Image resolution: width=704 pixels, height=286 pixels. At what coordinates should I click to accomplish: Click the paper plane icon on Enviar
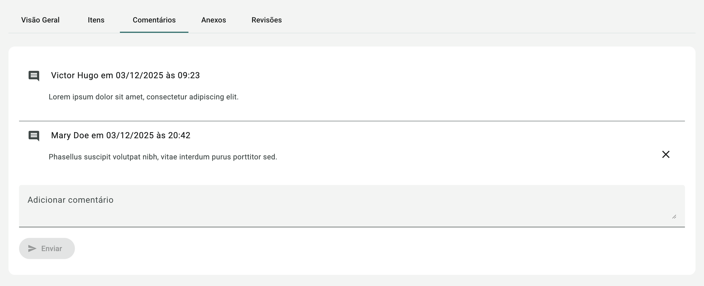click(32, 248)
